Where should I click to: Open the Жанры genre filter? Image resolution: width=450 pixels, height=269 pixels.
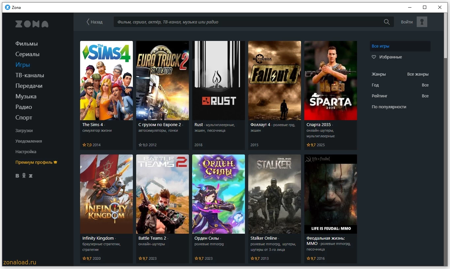coord(400,74)
